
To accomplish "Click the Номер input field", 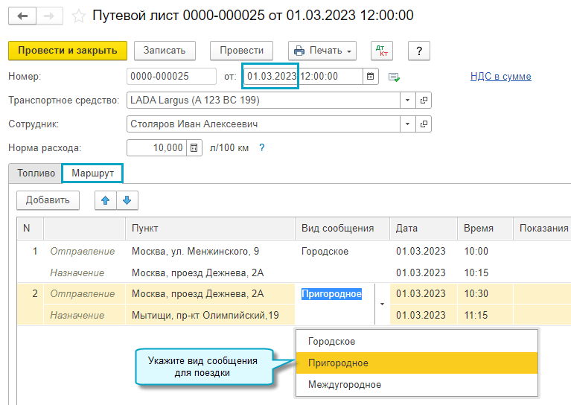I will click(x=171, y=76).
